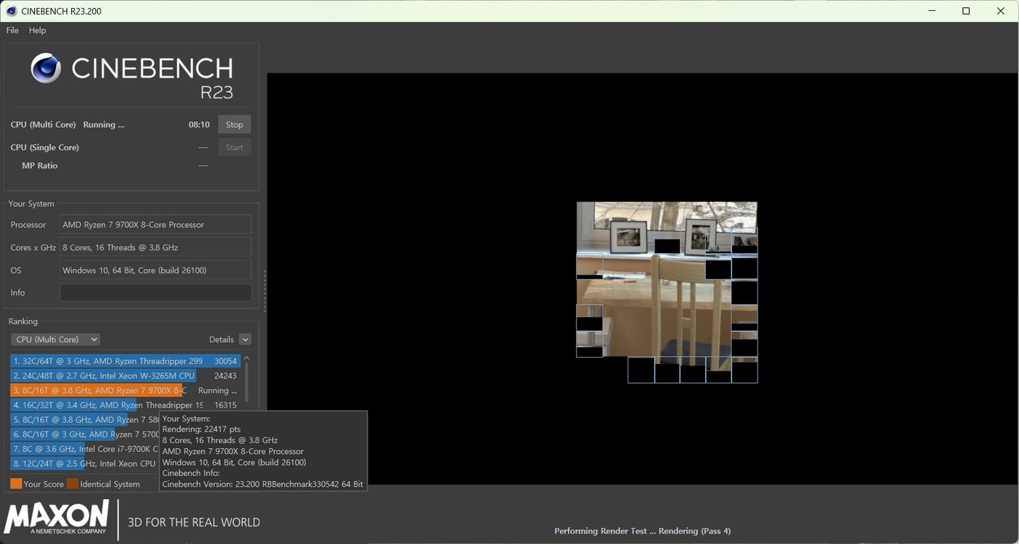Select ranking row 7, Intel Core i7-9700K

point(84,449)
